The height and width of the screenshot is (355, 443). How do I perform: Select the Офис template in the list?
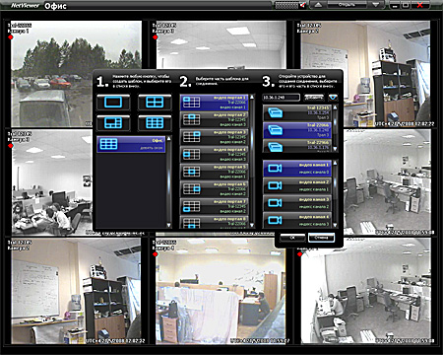pos(131,144)
